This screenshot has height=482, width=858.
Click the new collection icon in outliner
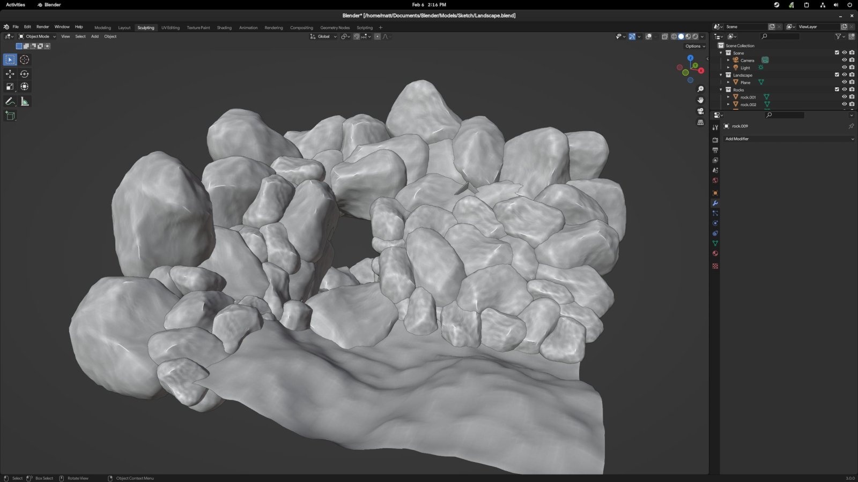click(852, 36)
